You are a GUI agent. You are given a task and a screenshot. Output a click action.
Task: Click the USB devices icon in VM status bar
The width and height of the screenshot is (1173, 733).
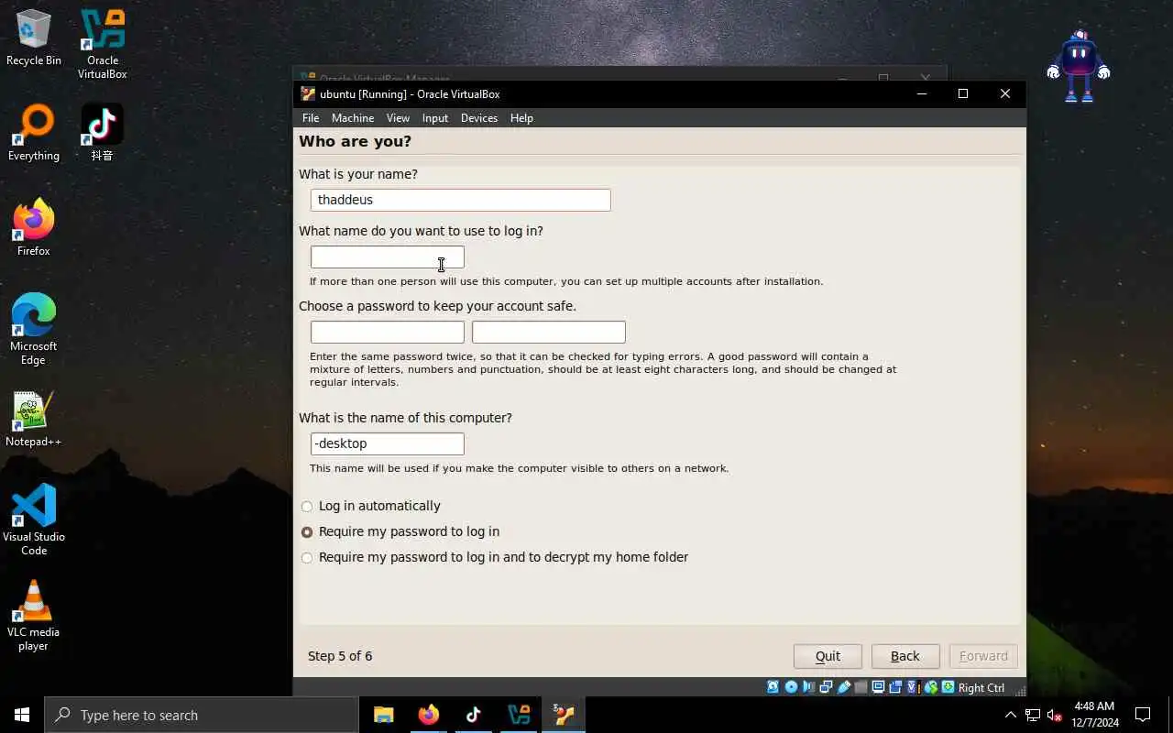coord(844,687)
